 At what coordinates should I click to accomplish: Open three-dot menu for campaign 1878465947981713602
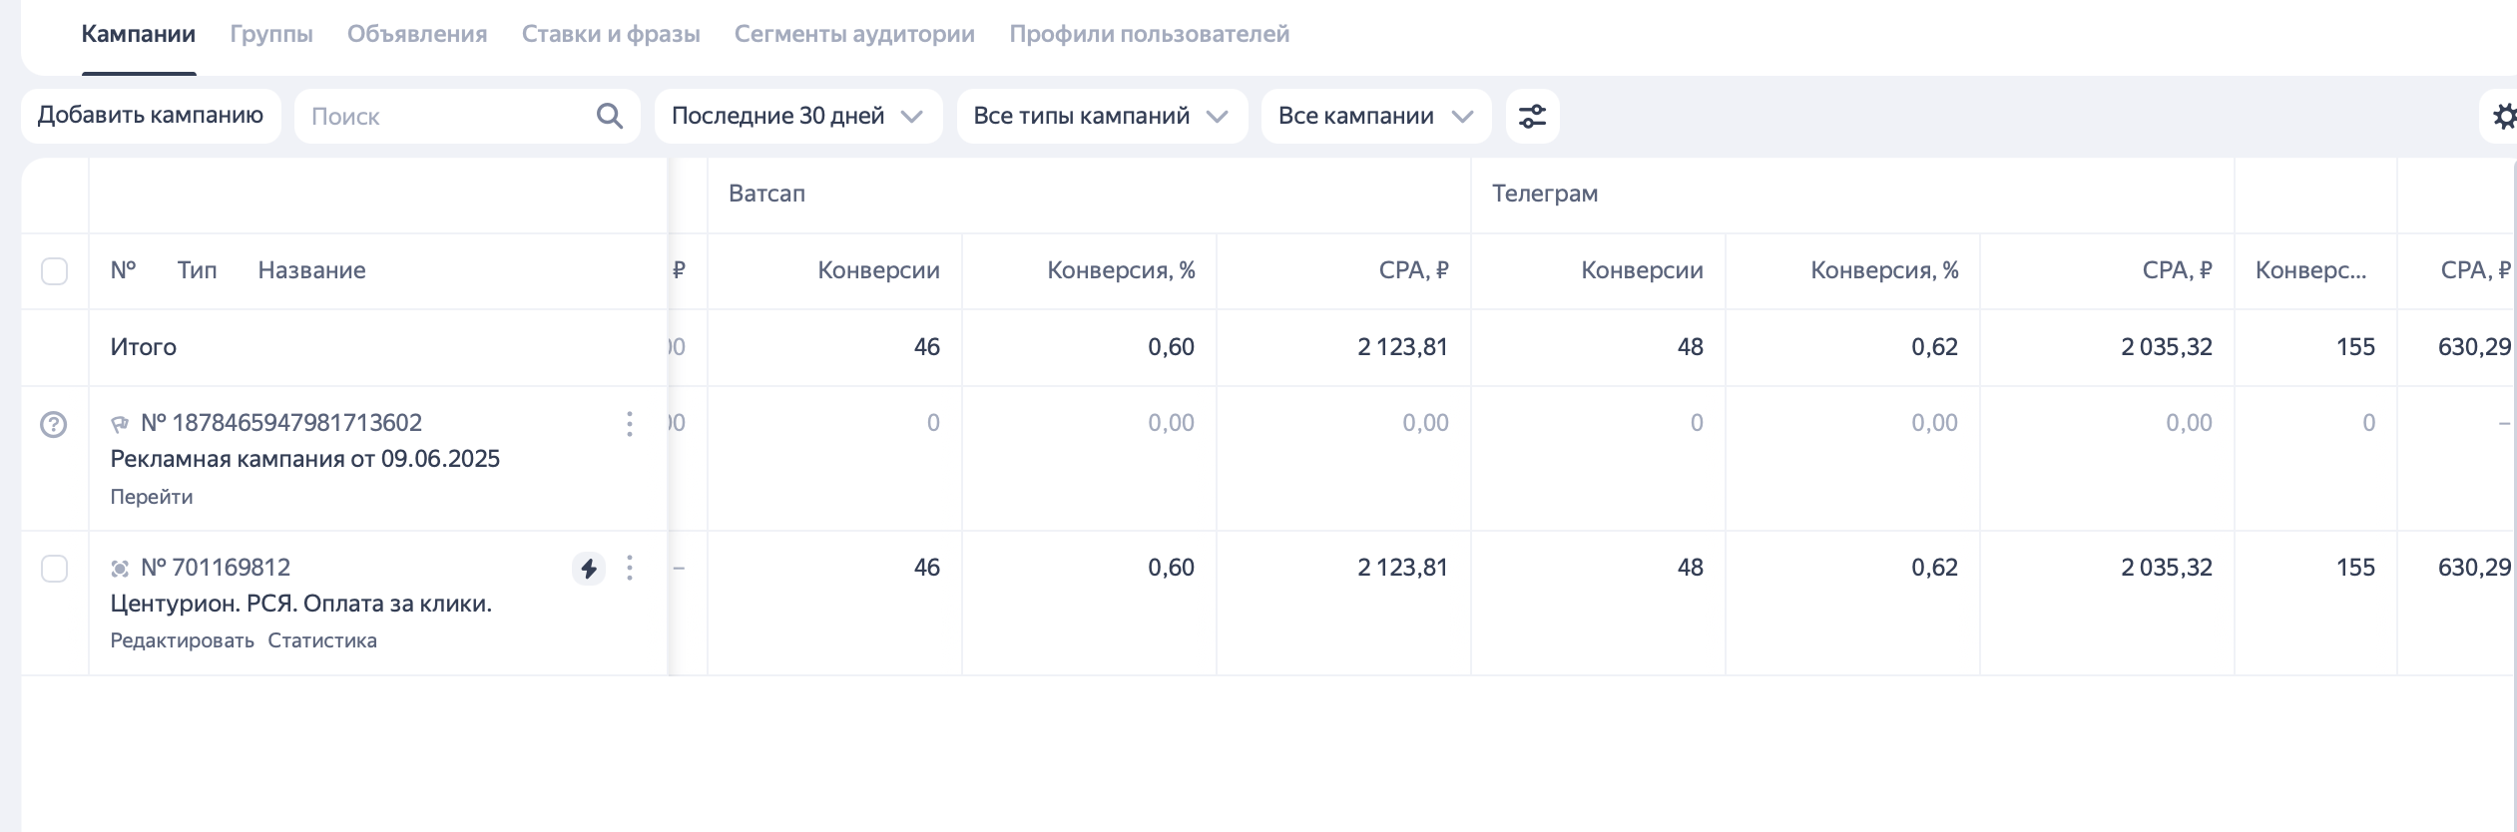(x=630, y=424)
